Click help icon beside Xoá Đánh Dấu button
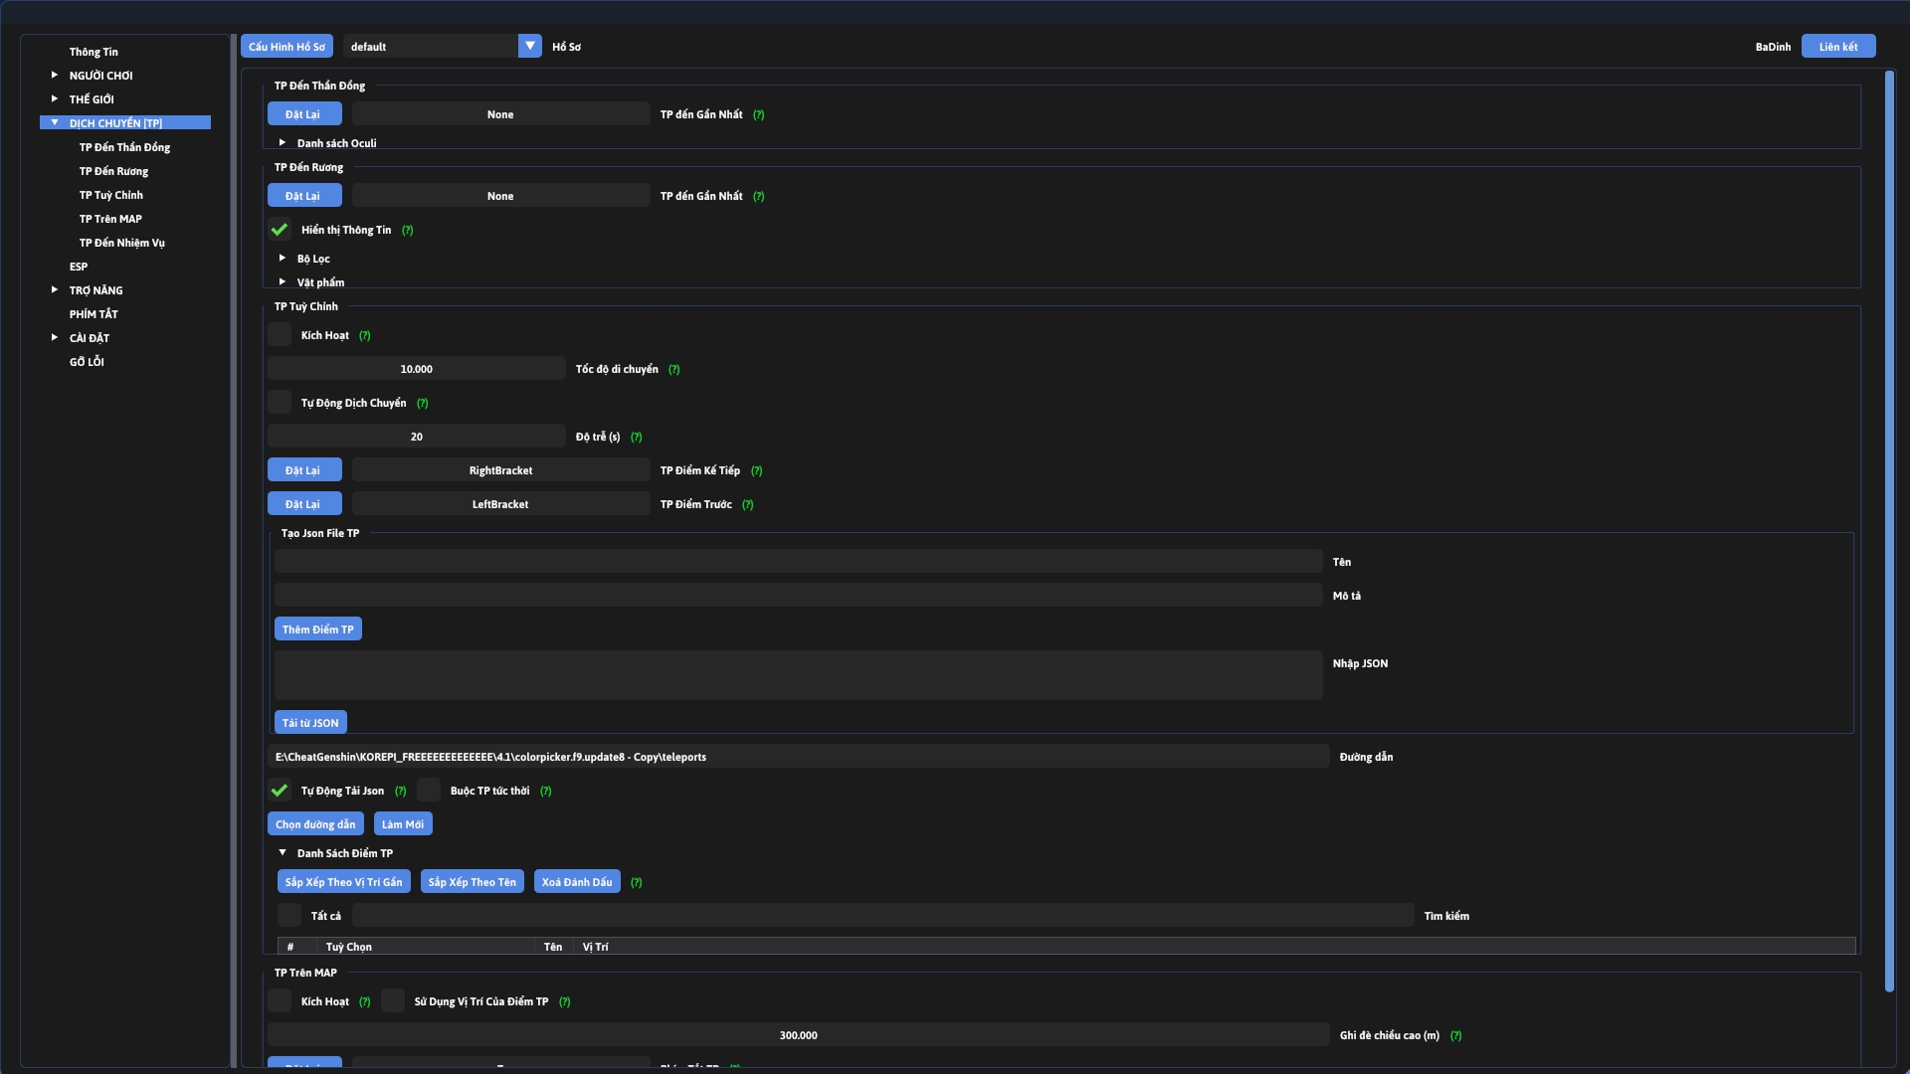Image resolution: width=1910 pixels, height=1074 pixels. (x=636, y=882)
